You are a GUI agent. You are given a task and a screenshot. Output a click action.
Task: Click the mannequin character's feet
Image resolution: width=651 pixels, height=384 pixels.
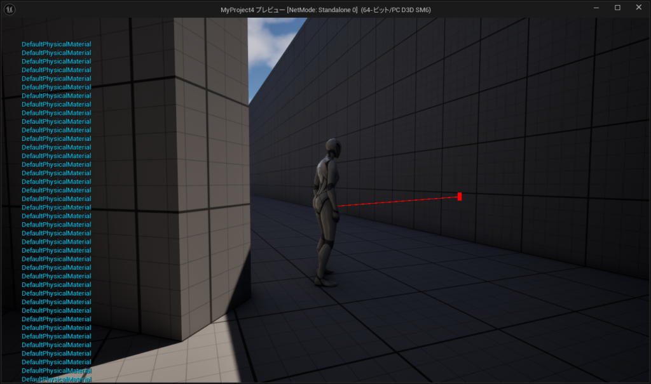point(325,279)
